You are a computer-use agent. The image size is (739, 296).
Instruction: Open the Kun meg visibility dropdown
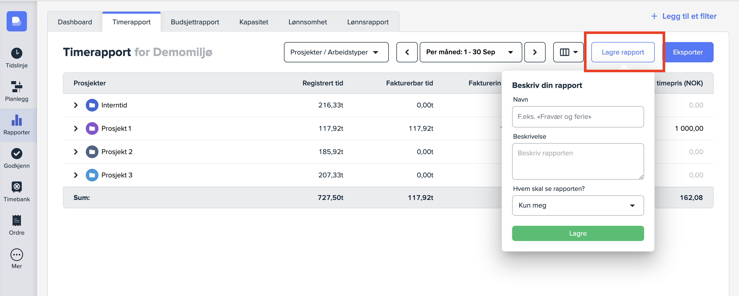[x=578, y=206]
